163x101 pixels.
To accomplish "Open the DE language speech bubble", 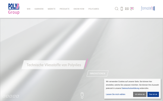I will coord(132,9).
